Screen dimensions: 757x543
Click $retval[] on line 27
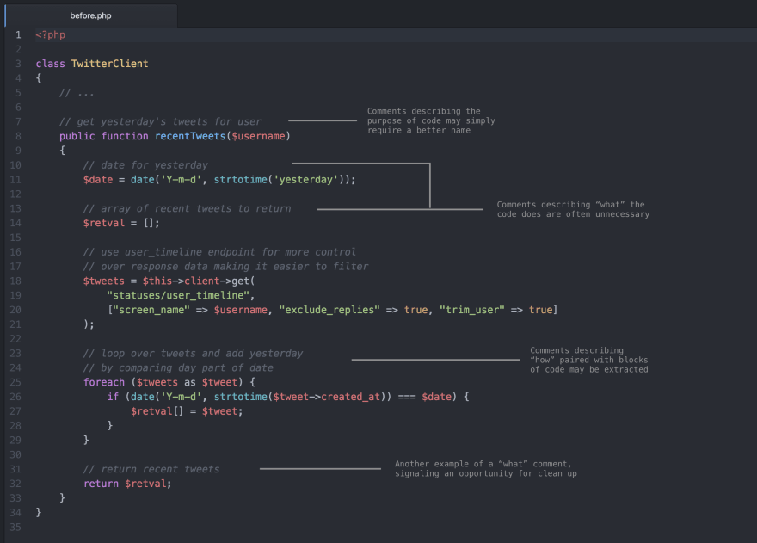click(157, 411)
